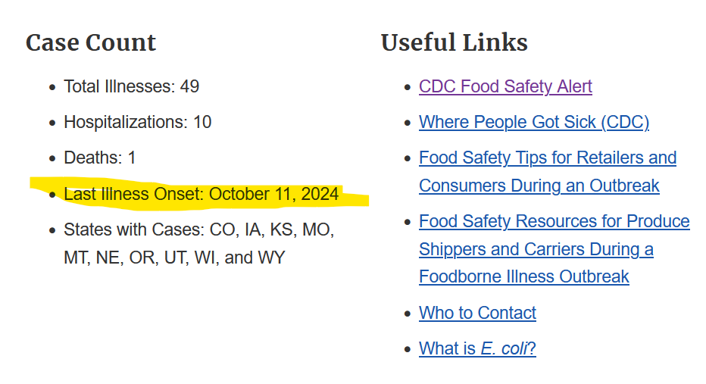Image resolution: width=706 pixels, height=384 pixels.
Task: Open Food Safety Tips for Retailers link
Action: 547,158
